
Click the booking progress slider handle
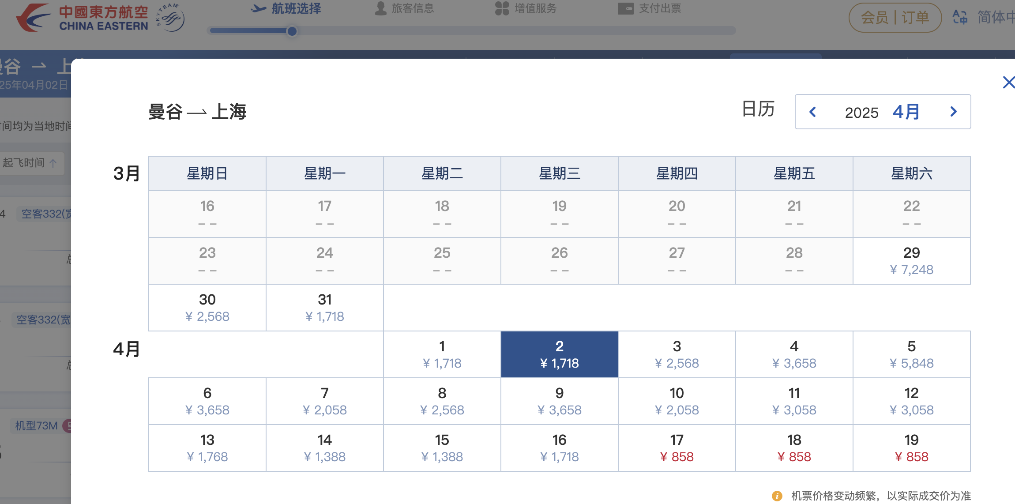coord(292,31)
